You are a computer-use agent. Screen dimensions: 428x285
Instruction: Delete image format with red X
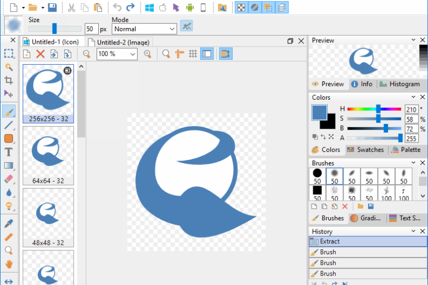click(x=41, y=54)
